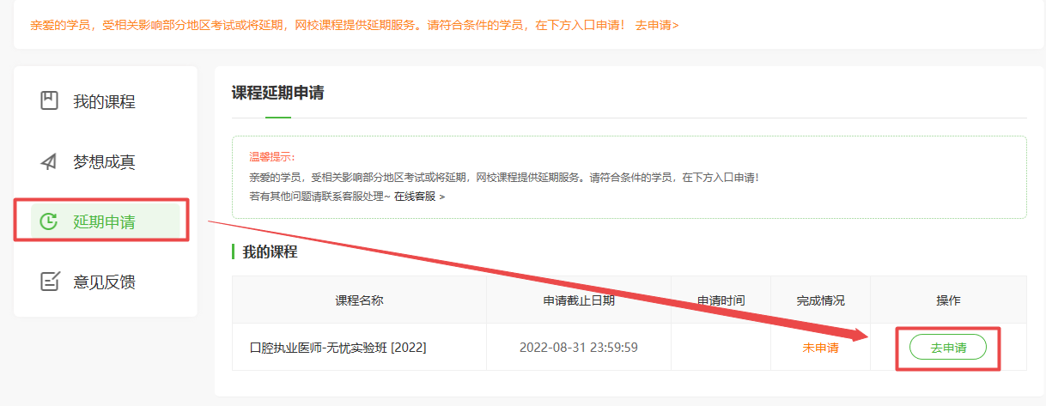Open the 意见反馈 sidebar label
This screenshot has width=1046, height=406.
tap(104, 282)
